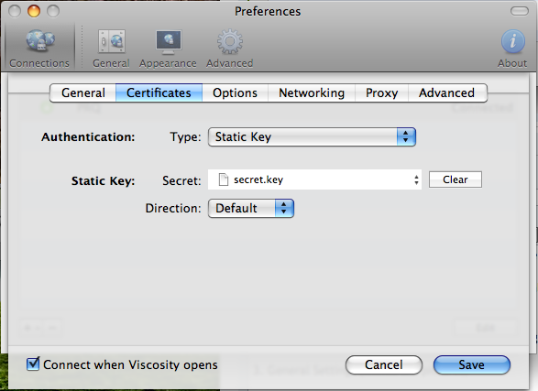This screenshot has width=538, height=391.
Task: Save the connection settings
Action: 472,365
